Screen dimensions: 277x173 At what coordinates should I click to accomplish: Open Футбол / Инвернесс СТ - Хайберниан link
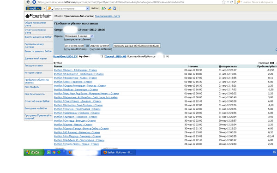coord(79,74)
